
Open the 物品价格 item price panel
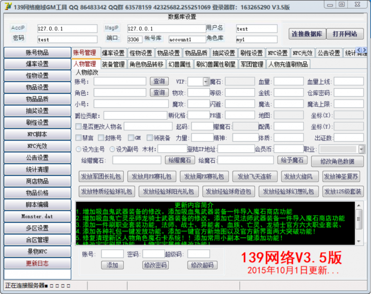[35, 193]
